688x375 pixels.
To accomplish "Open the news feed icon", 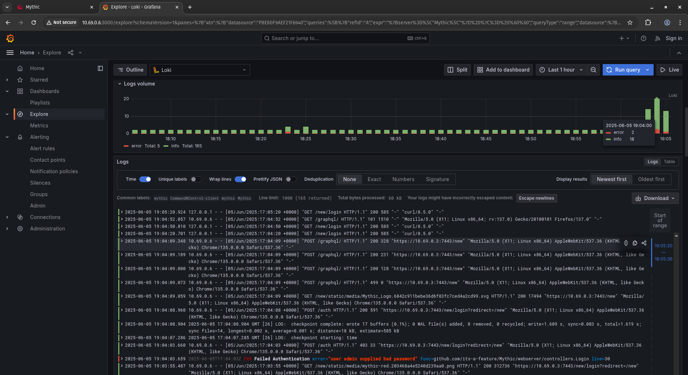I will (x=658, y=38).
